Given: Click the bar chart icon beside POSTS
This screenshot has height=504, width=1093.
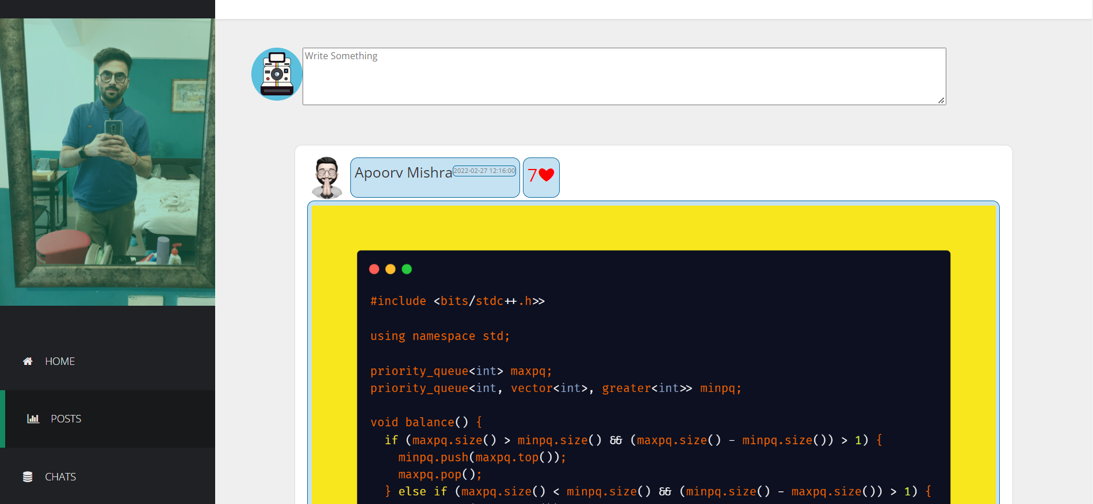Looking at the screenshot, I should pyautogui.click(x=33, y=419).
